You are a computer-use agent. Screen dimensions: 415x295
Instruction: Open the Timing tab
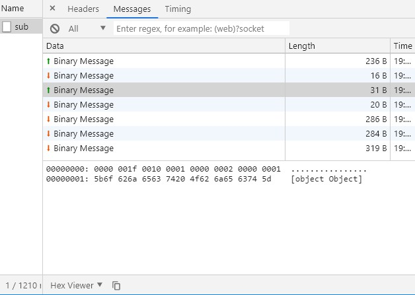pos(178,9)
